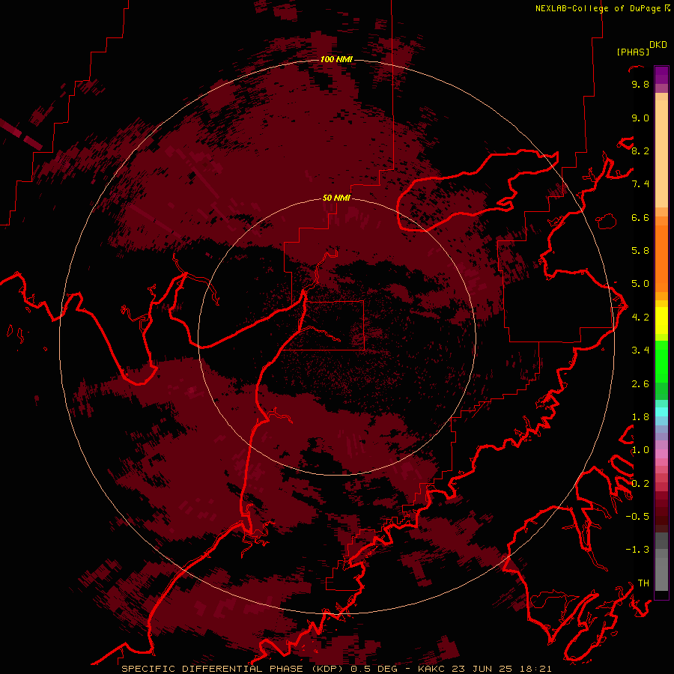Viewport: 674px width, 674px height.
Task: Click the 2.6 scale value
Action: pyautogui.click(x=640, y=384)
